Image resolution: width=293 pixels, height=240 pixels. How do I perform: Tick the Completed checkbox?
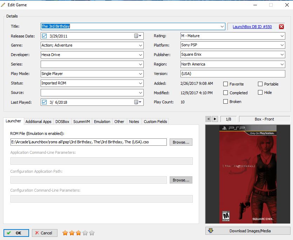(x=226, y=92)
